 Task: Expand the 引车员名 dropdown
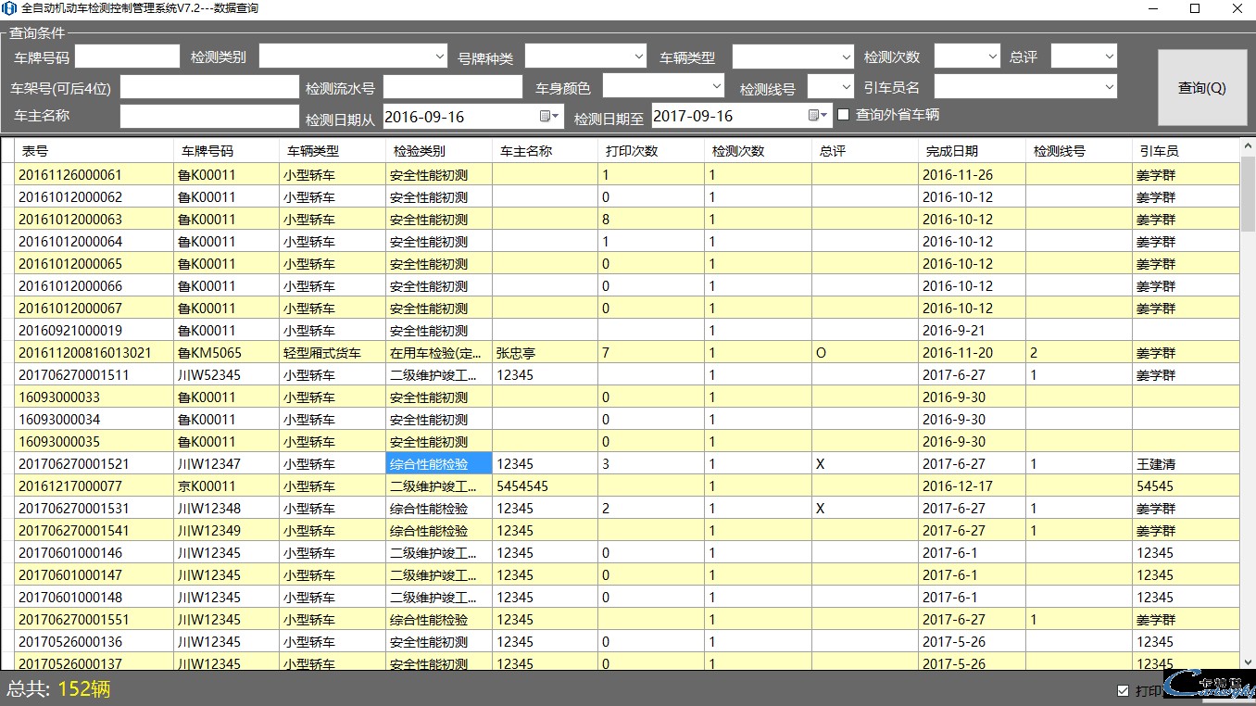[1109, 87]
